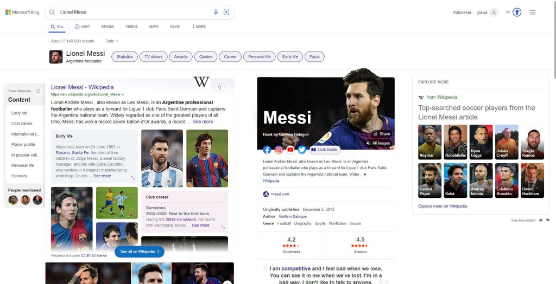Screen dimensions: 556x284
Task: Select the Statistics chip
Action: coord(124,57)
